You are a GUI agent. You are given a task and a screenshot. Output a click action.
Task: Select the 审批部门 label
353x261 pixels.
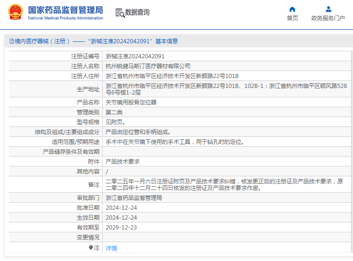[88, 198]
